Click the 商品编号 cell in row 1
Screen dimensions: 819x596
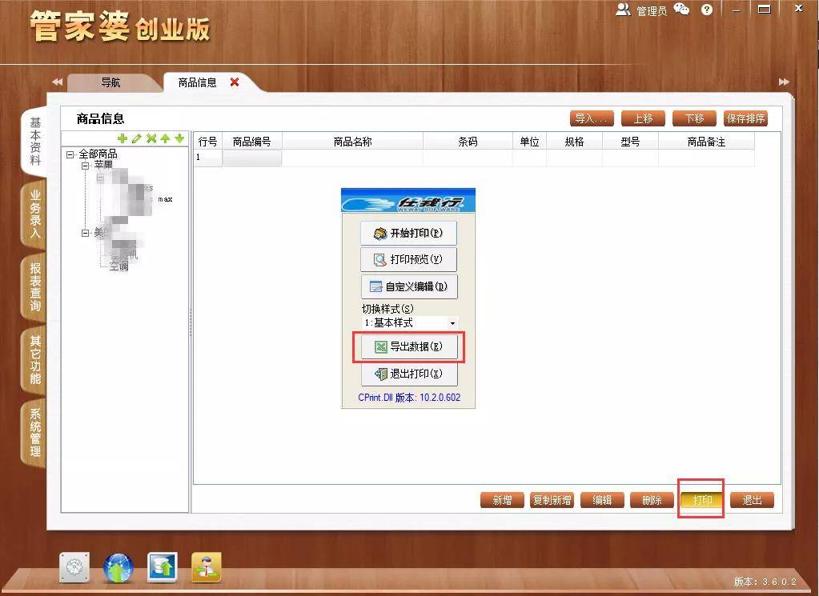click(252, 158)
